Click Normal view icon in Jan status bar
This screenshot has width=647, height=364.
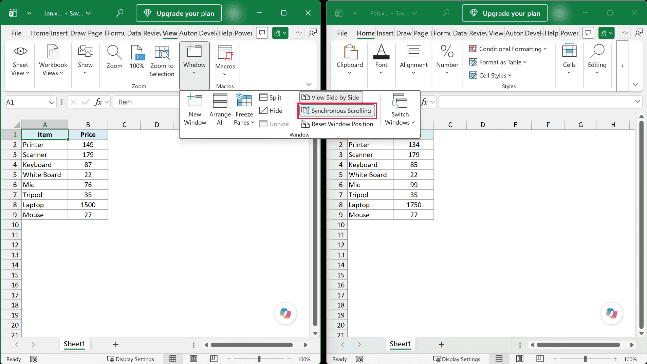(173, 359)
